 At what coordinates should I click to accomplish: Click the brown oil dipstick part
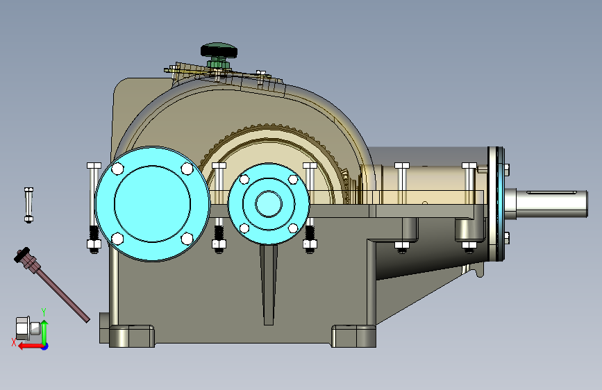(51, 285)
